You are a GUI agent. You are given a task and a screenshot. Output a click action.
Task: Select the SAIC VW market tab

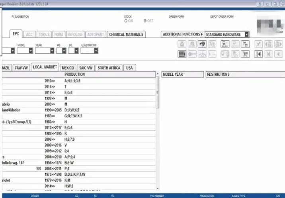86,68
